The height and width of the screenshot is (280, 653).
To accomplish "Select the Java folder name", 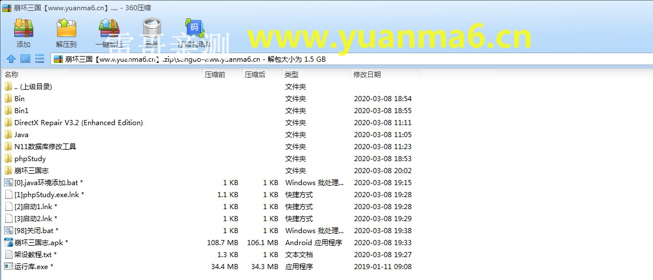I will [21, 135].
